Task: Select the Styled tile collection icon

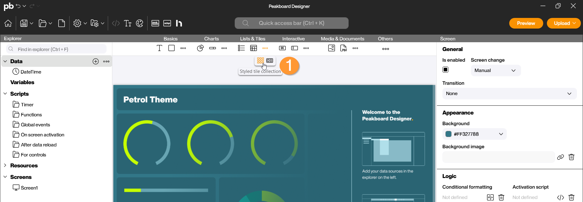Action: (x=260, y=60)
